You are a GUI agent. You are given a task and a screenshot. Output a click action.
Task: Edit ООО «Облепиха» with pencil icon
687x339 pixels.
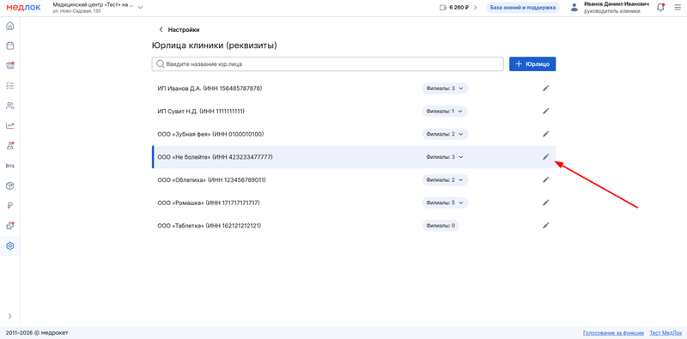[545, 179]
